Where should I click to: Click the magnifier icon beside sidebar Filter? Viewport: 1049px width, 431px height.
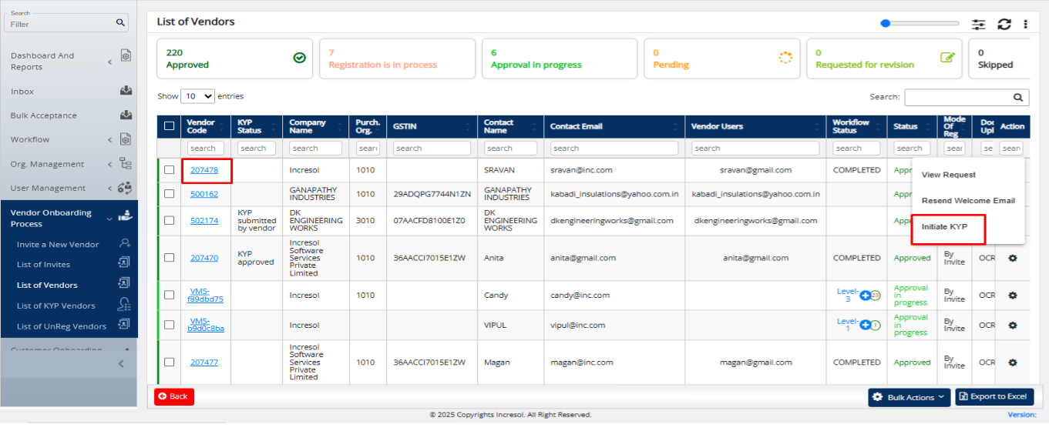click(x=120, y=23)
